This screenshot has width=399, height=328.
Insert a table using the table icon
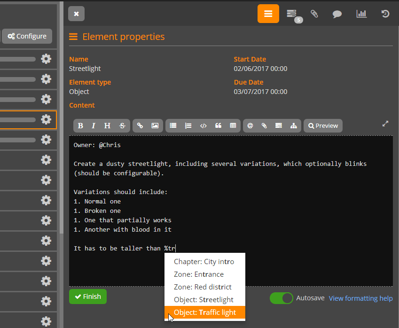point(233,126)
